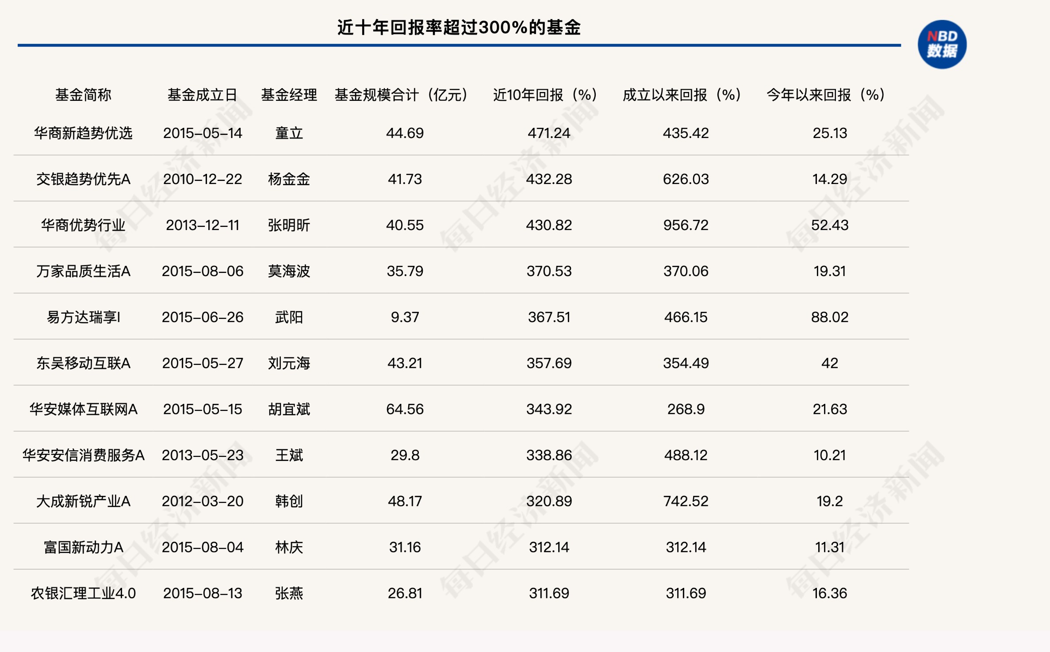Click the since-inception return 268.9
Screen dimensions: 1050x652
pyautogui.click(x=686, y=409)
